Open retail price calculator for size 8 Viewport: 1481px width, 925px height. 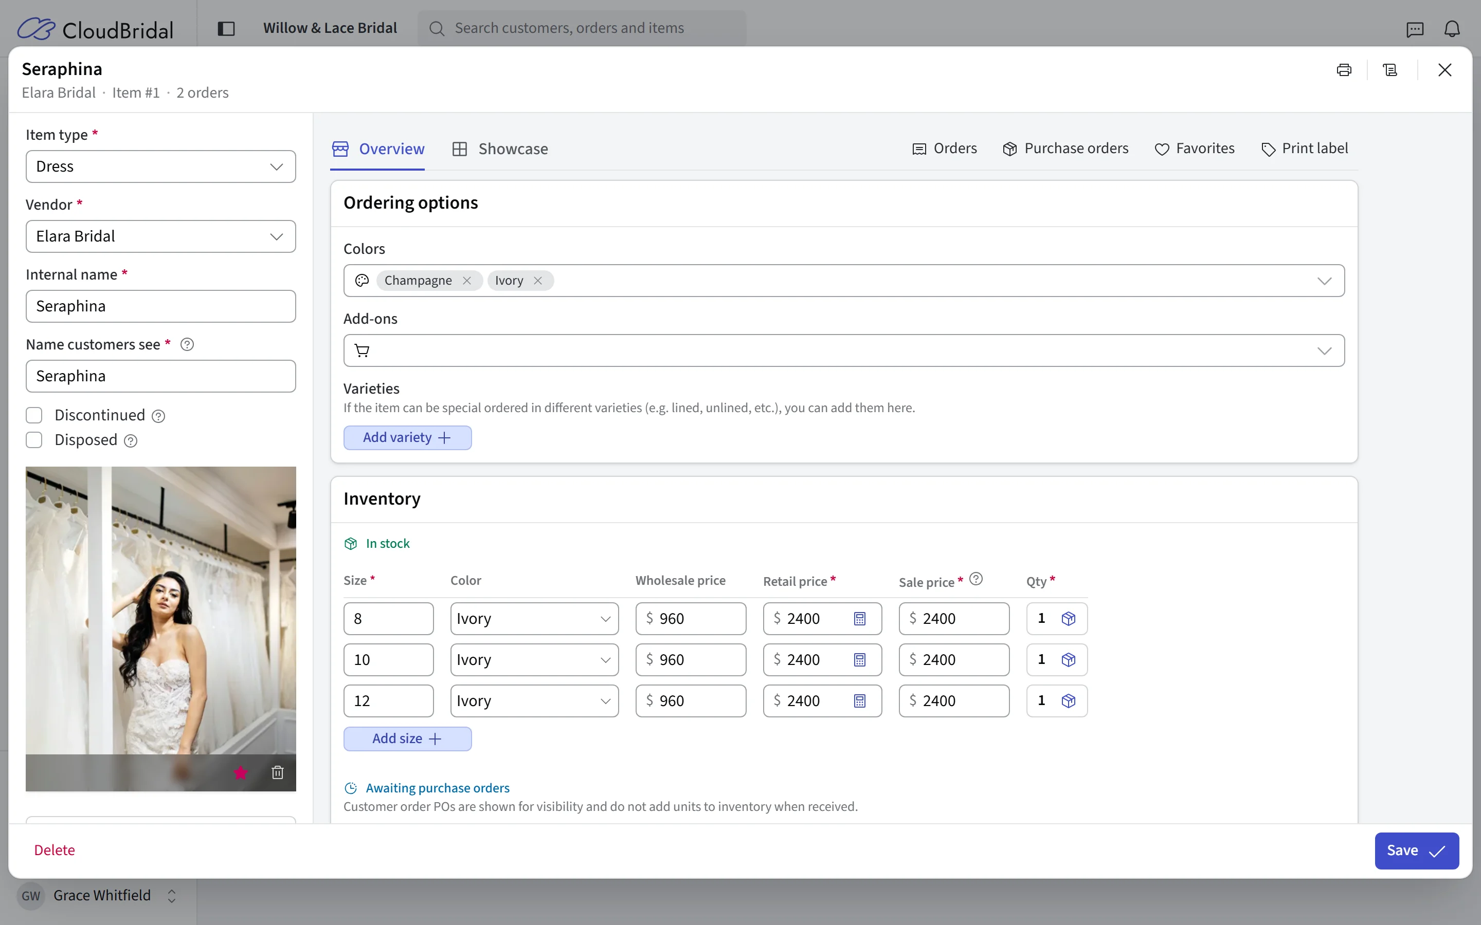point(860,619)
